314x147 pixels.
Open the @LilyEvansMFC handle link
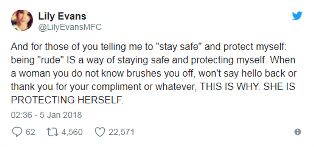(70, 27)
